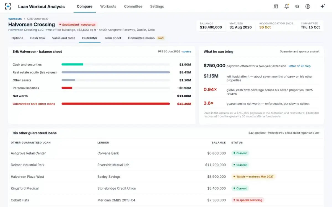
Task: Select the Delmar Industrial Park row
Action: (166, 165)
